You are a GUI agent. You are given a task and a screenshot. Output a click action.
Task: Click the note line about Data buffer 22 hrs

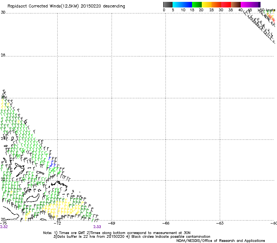tap(132, 237)
